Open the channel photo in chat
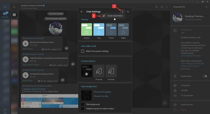Screen dimensions: 210x114 (56, 28)
